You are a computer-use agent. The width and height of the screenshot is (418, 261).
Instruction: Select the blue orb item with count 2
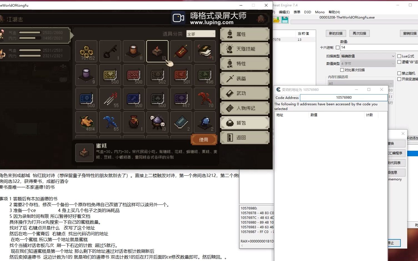point(205,122)
